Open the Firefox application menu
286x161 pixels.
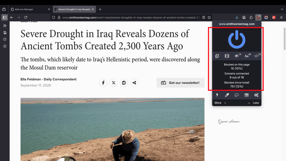282,17
